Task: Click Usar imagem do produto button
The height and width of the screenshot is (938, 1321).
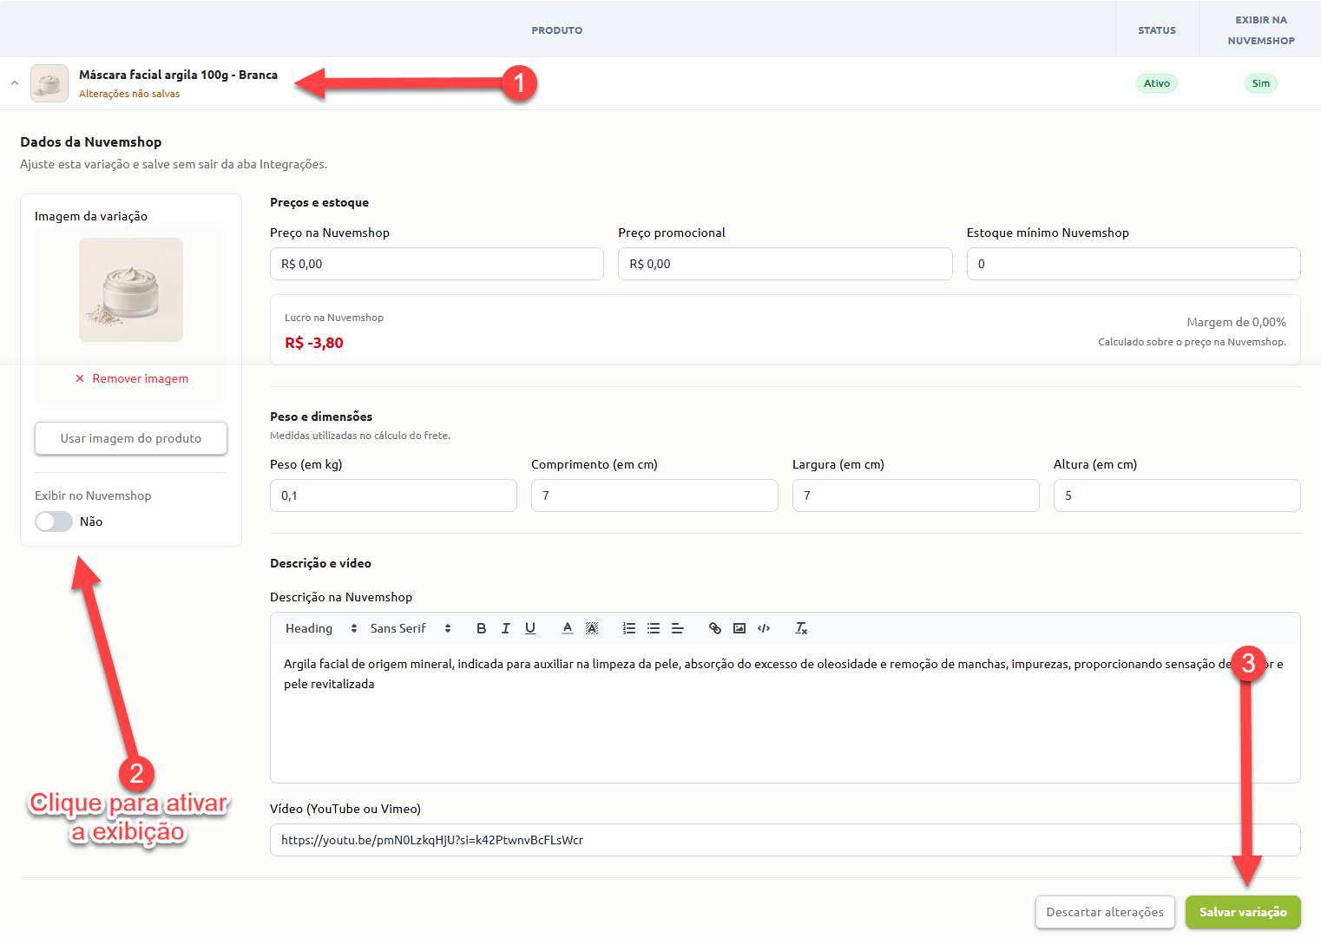Action: [x=131, y=438]
